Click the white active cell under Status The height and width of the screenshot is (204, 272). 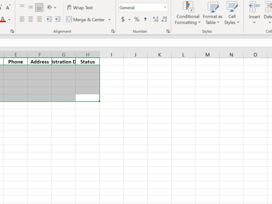click(x=87, y=98)
